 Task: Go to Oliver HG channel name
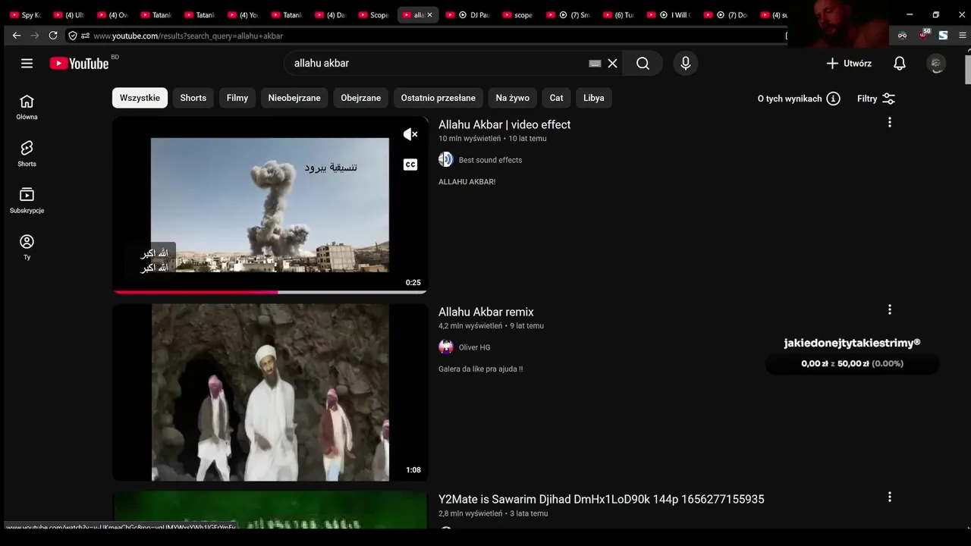click(x=475, y=347)
